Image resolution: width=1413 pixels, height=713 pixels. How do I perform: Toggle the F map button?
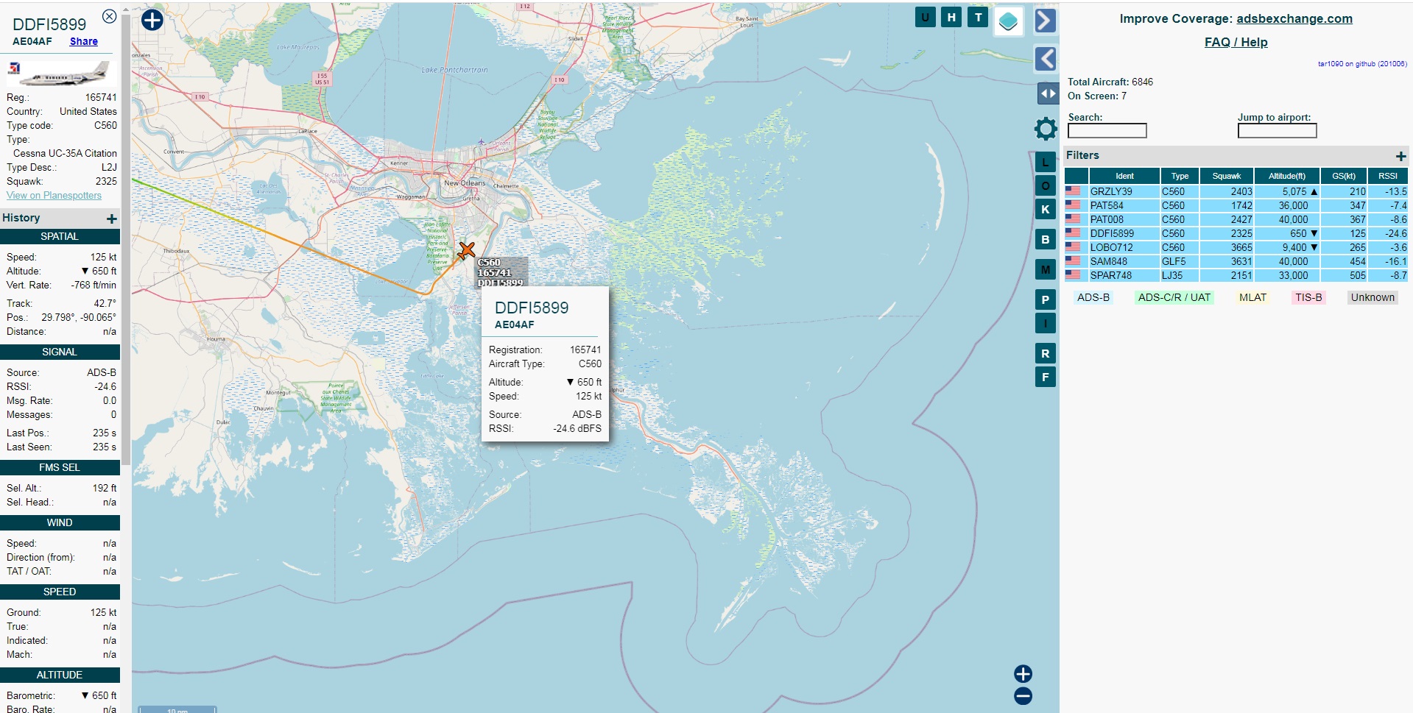pyautogui.click(x=1046, y=377)
